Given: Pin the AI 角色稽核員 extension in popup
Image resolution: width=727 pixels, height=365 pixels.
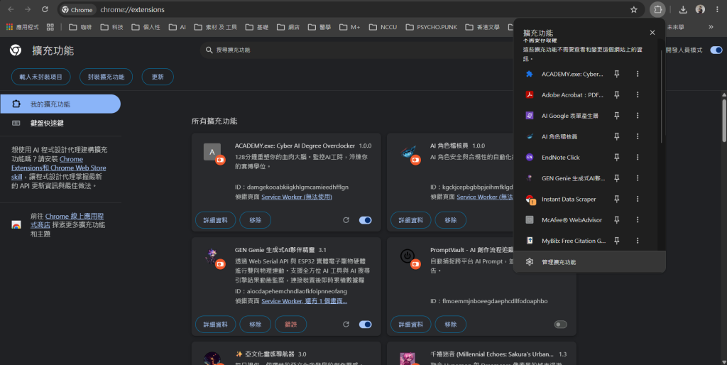Looking at the screenshot, I should pyautogui.click(x=617, y=136).
